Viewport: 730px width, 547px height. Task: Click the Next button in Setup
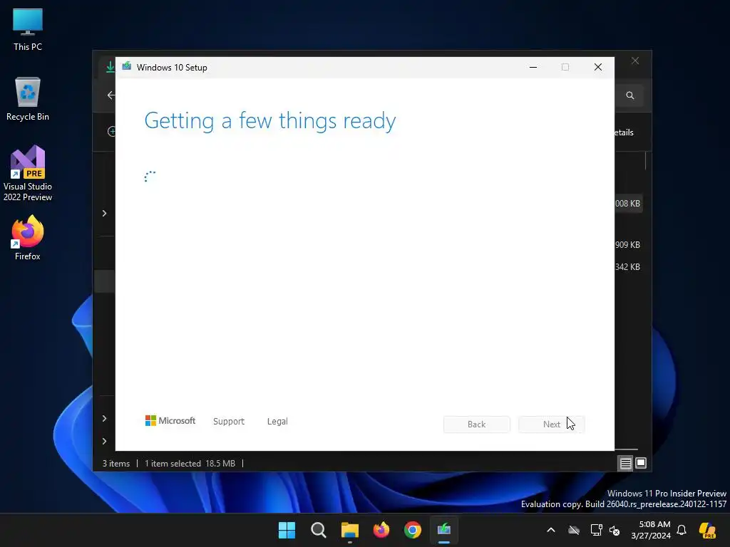point(552,424)
